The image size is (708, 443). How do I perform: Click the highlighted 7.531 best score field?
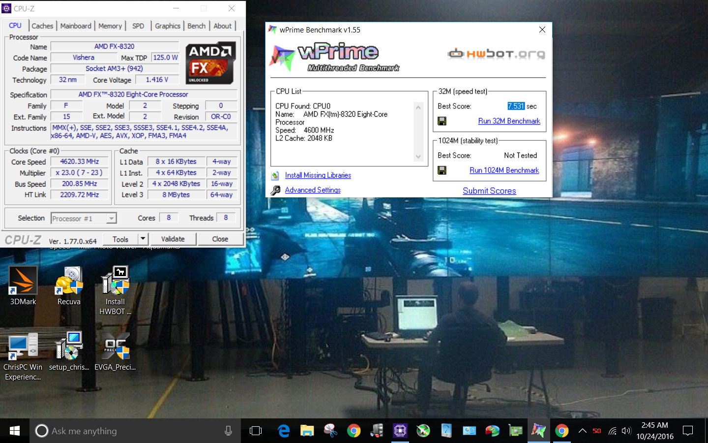point(516,106)
